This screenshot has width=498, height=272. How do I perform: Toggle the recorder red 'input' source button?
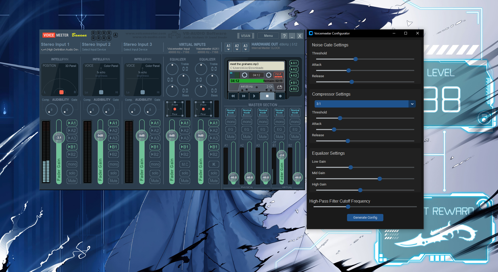278,75
